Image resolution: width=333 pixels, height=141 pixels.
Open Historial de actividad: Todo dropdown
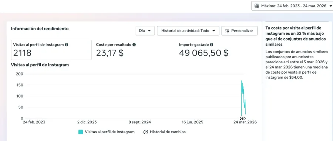coord(188,31)
